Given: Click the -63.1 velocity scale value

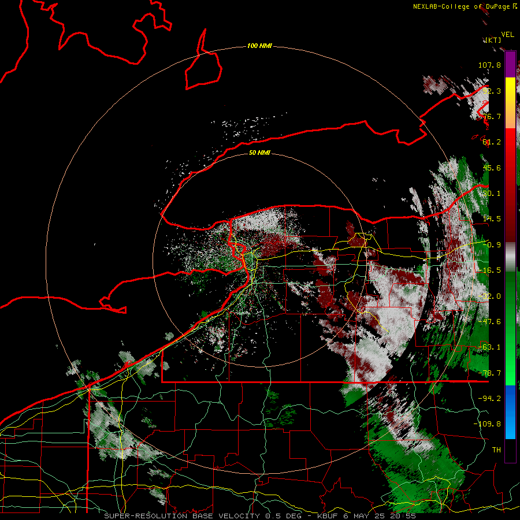Looking at the screenshot, I should [489, 347].
